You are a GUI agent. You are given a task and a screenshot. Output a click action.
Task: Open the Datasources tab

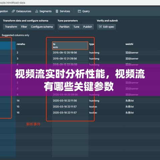click(x=22, y=11)
